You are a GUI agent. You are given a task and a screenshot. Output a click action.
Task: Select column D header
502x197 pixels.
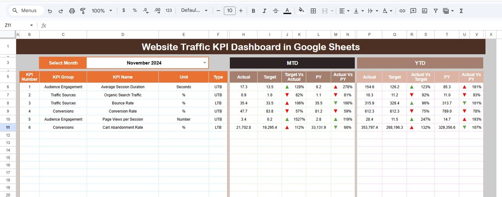[122, 35]
